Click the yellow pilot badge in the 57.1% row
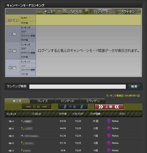Screen dimensions: 147x153 click(x=22, y=143)
